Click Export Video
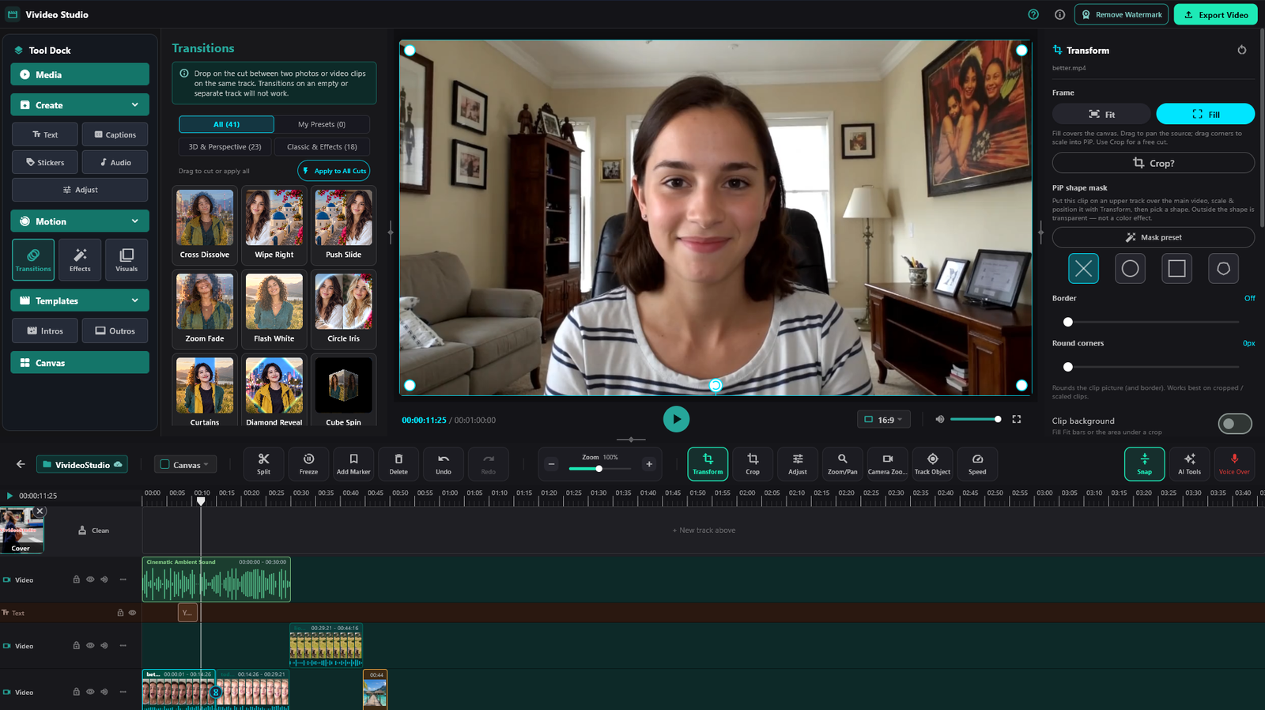This screenshot has height=710, width=1265. (1215, 14)
